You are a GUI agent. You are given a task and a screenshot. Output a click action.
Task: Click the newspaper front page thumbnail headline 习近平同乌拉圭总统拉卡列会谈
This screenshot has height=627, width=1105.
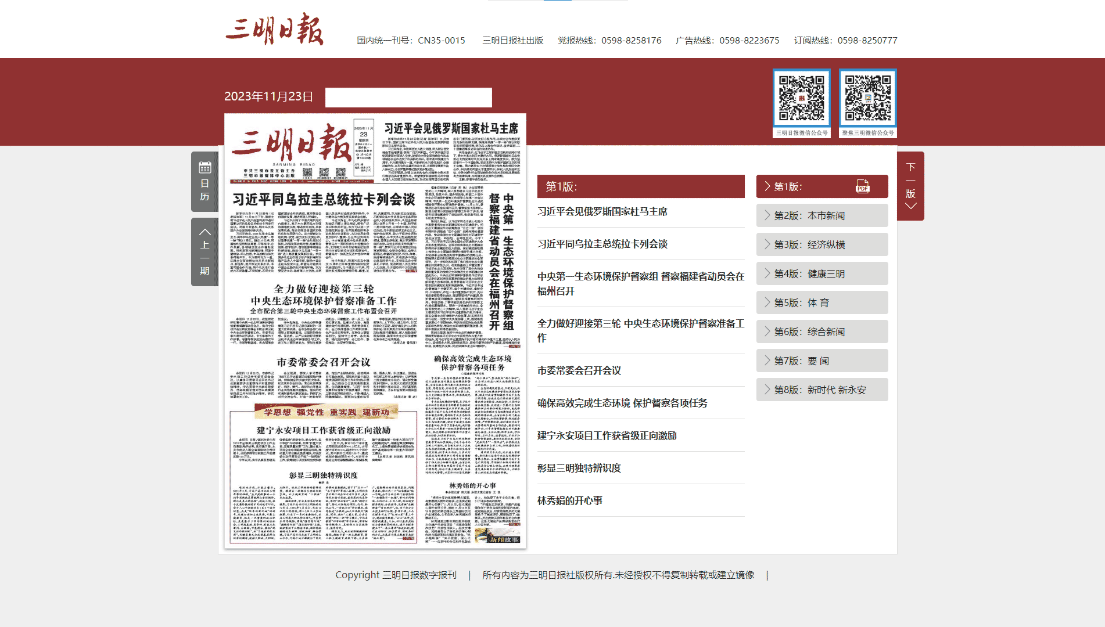(x=324, y=200)
